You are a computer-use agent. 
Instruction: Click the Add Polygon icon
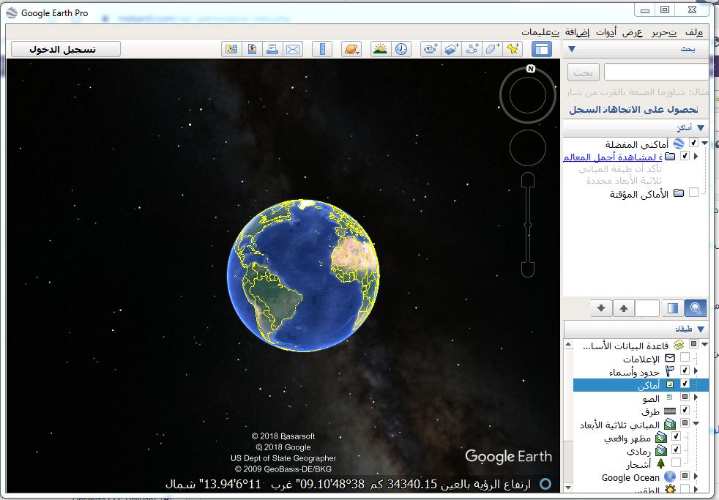[x=493, y=49]
